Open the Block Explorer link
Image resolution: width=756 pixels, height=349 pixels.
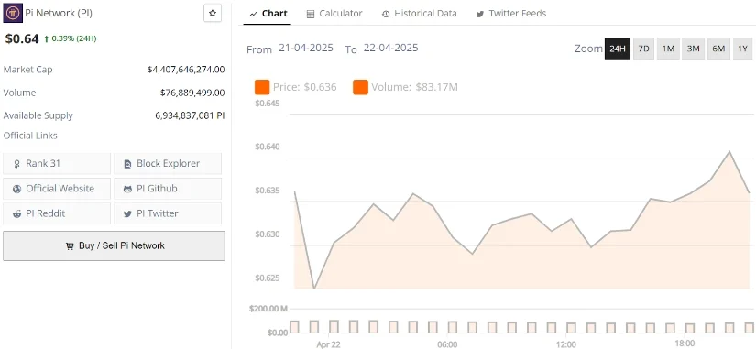tap(168, 163)
